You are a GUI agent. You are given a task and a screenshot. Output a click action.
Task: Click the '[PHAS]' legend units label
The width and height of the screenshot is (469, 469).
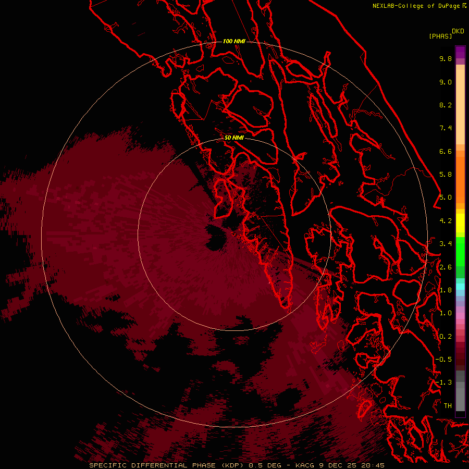(x=440, y=36)
